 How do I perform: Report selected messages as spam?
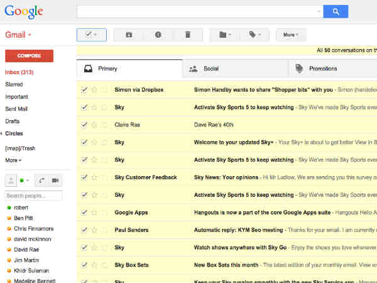158,35
